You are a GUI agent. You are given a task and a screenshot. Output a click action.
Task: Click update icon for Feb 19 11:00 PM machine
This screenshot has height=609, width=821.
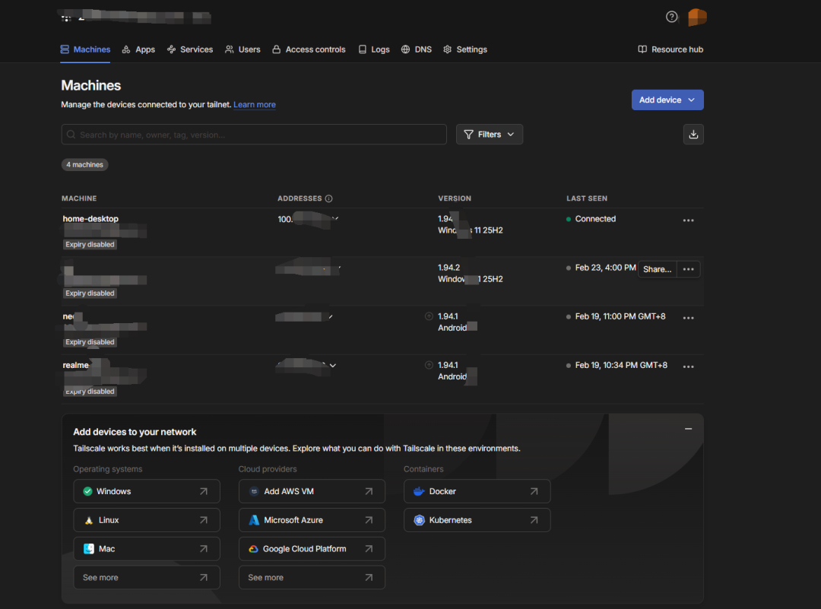pyautogui.click(x=429, y=316)
